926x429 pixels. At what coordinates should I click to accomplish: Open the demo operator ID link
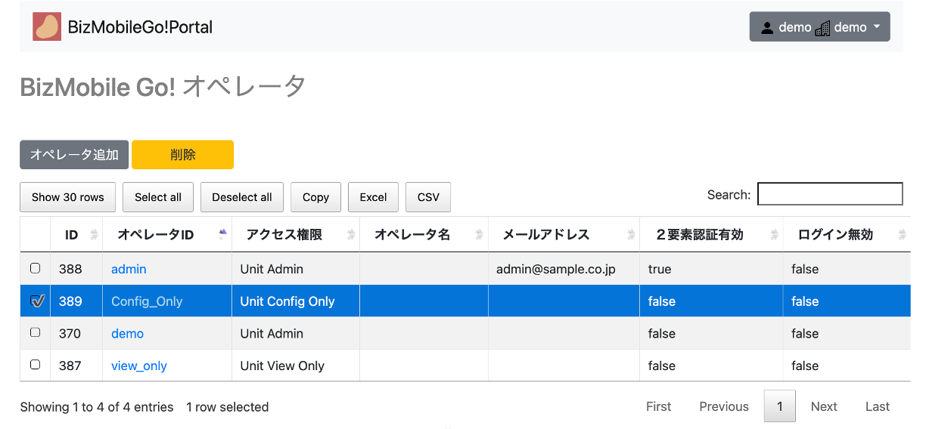[x=127, y=333]
